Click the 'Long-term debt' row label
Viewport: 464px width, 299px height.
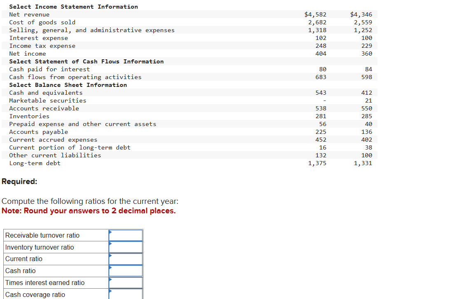click(35, 163)
